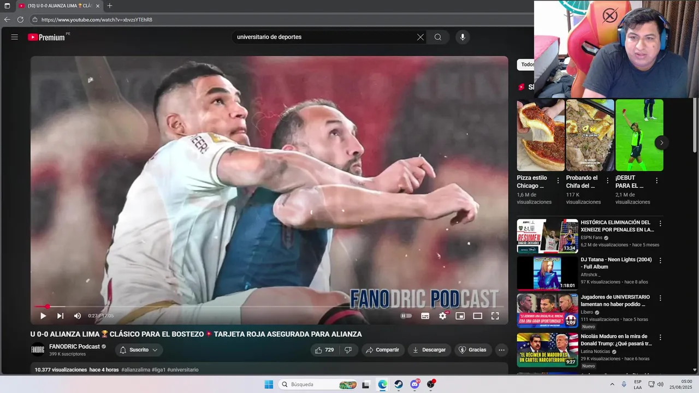
Task: Mute the video volume
Action: tap(78, 315)
